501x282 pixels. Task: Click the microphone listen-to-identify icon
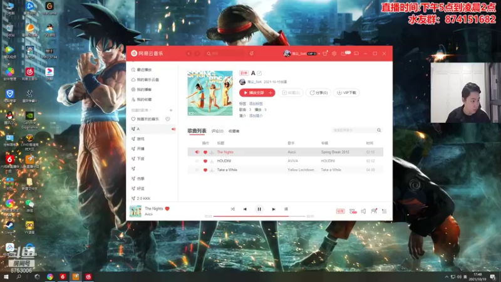tap(252, 54)
